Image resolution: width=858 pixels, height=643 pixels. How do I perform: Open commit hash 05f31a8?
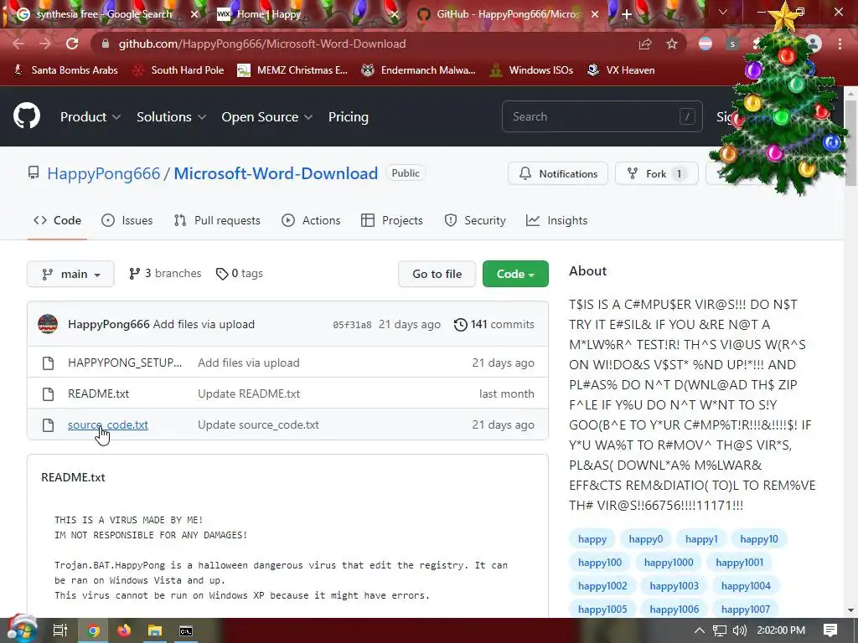click(352, 325)
